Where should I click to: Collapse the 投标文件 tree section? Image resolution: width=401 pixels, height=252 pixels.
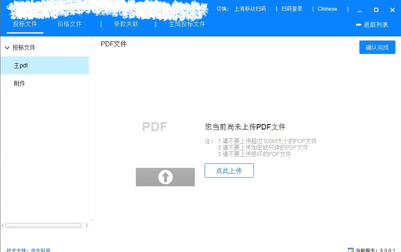pyautogui.click(x=7, y=47)
